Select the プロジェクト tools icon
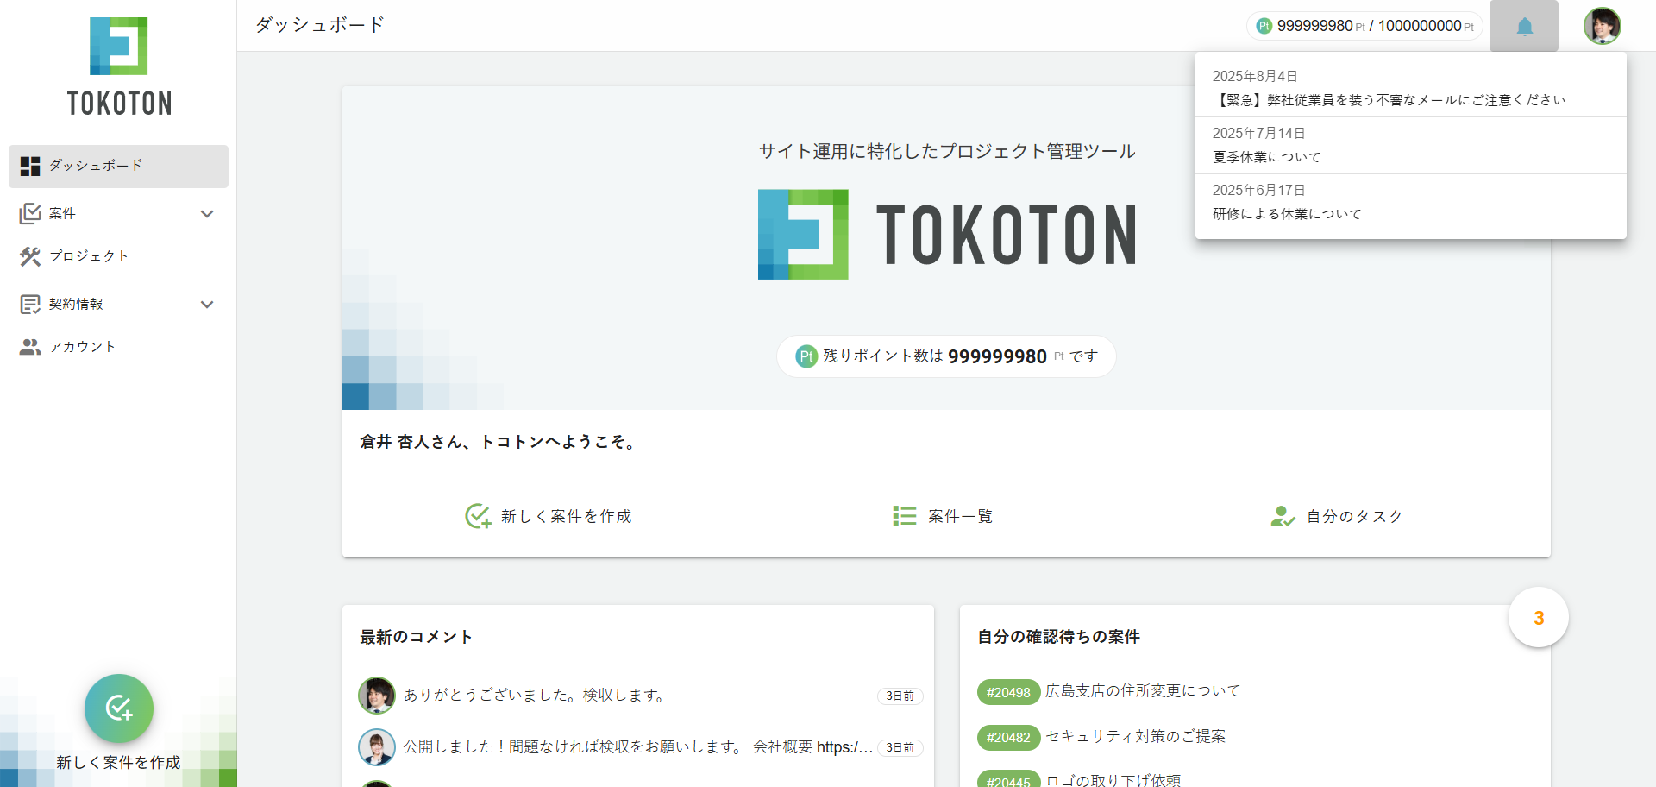Image resolution: width=1656 pixels, height=787 pixels. (x=31, y=255)
